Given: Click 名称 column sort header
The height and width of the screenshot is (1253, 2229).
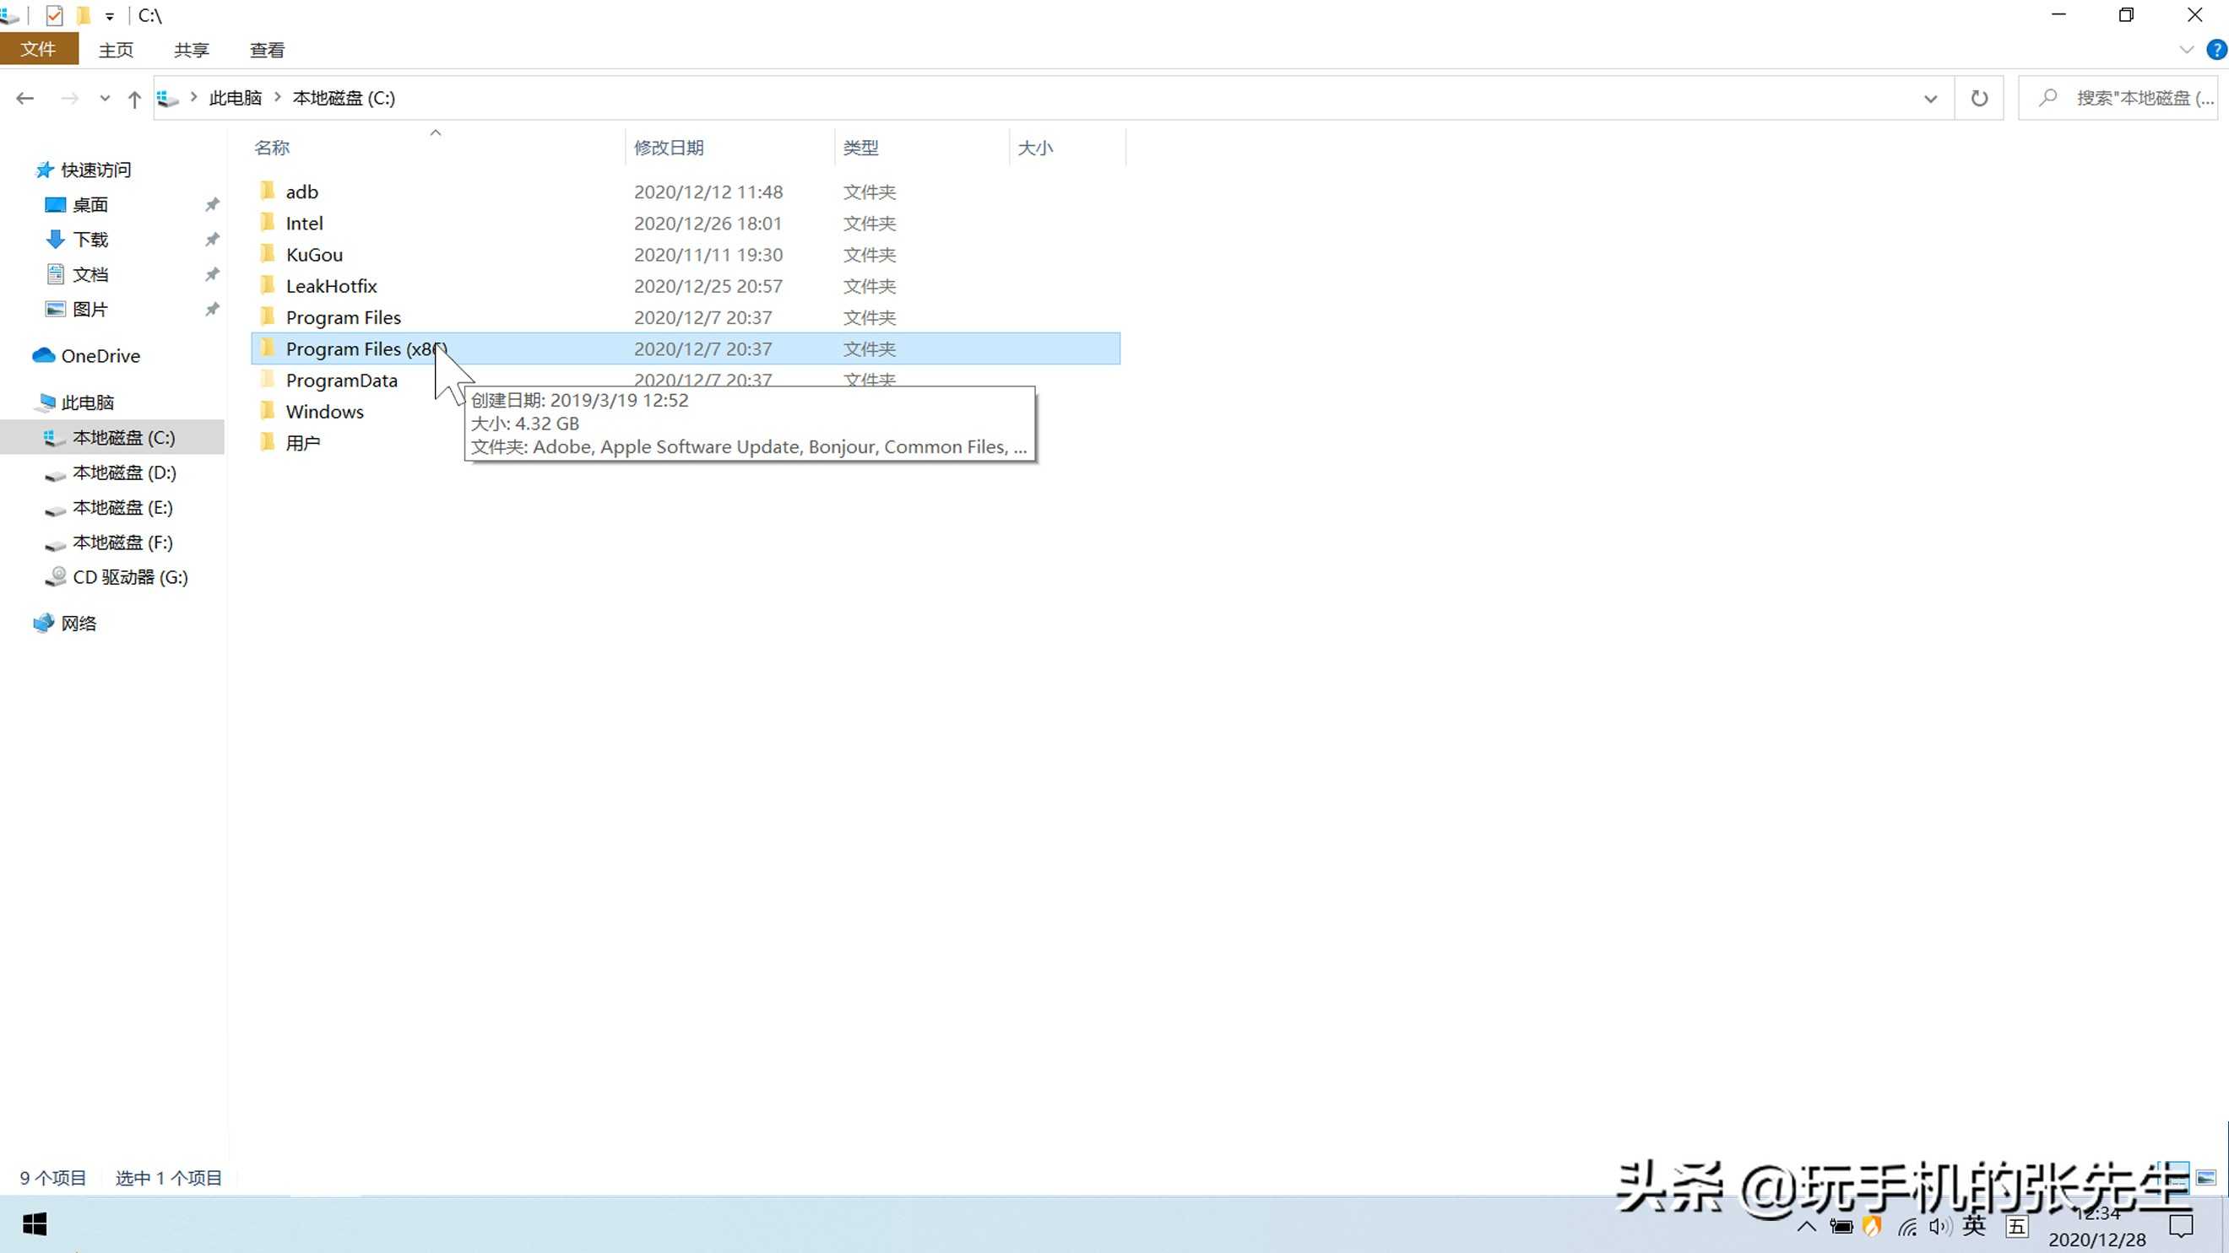Looking at the screenshot, I should (x=273, y=147).
